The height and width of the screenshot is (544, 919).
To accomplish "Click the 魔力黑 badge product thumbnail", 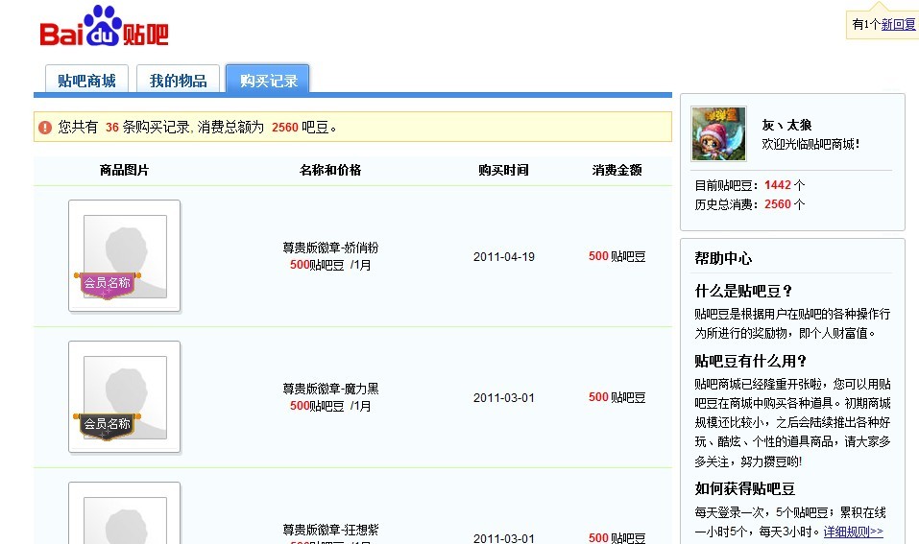I will (x=124, y=397).
